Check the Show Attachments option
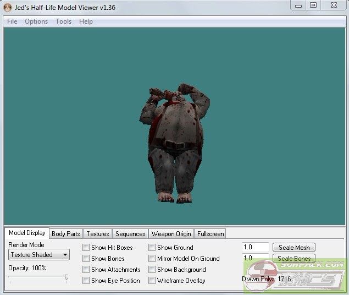This screenshot has width=349, height=295. pyautogui.click(x=86, y=270)
